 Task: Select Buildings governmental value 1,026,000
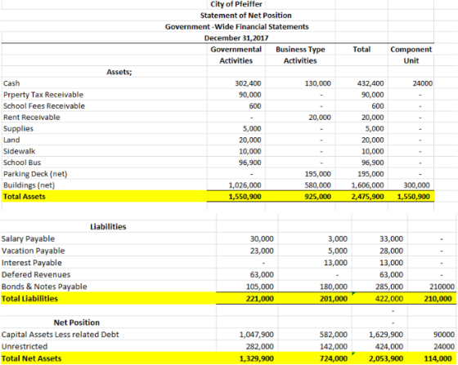coord(245,185)
